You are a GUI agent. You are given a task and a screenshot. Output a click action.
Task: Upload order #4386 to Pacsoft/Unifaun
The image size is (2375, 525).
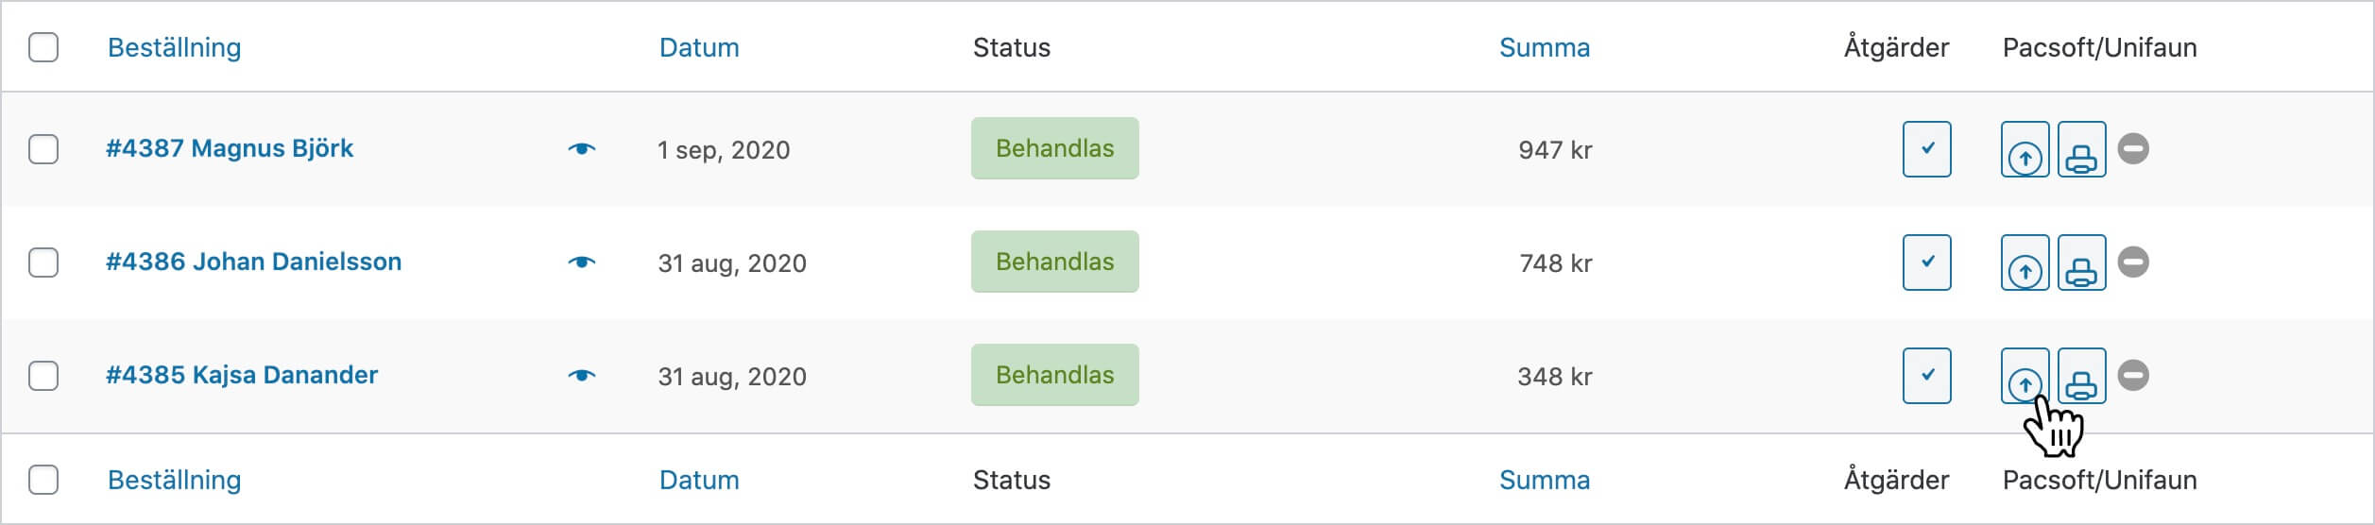[2025, 263]
